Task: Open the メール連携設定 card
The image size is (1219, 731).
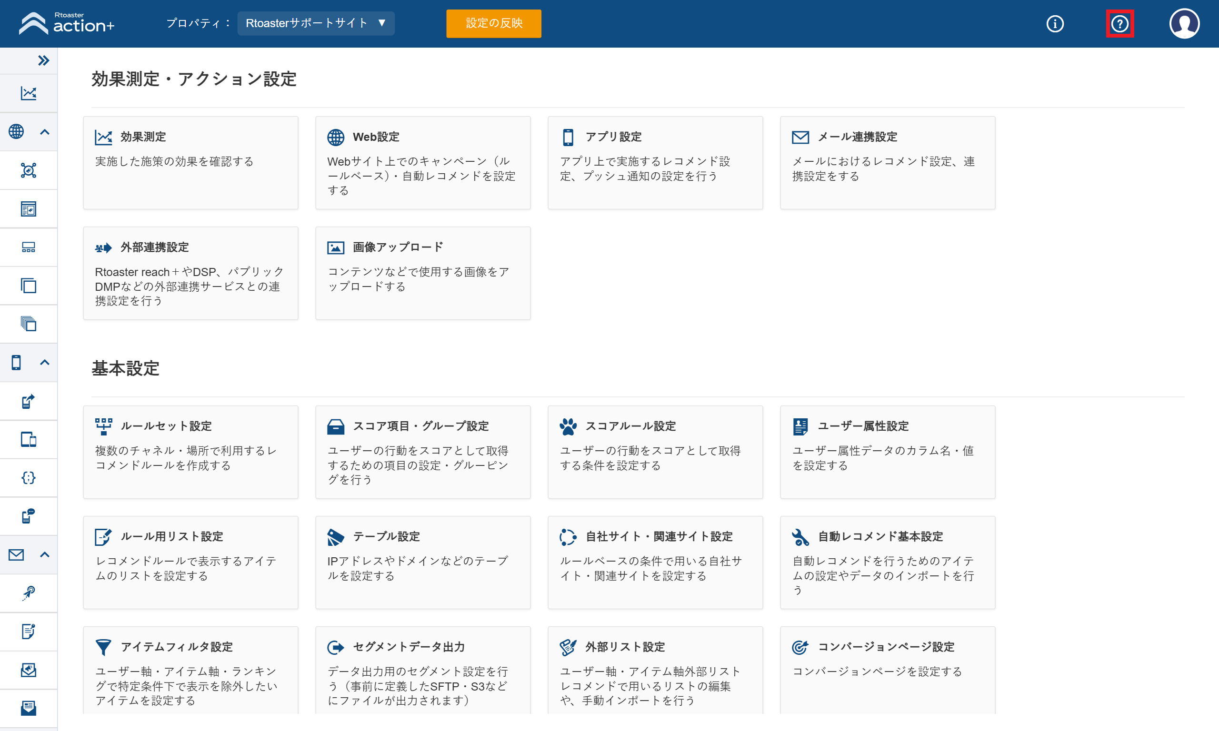Action: (888, 163)
